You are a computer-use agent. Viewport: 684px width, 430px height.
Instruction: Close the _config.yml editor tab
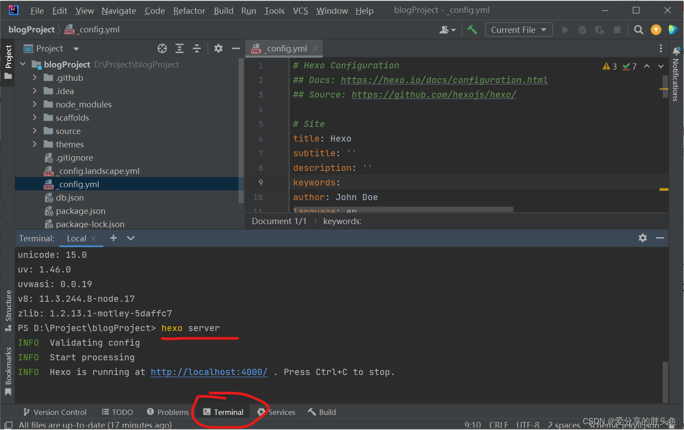(x=315, y=48)
